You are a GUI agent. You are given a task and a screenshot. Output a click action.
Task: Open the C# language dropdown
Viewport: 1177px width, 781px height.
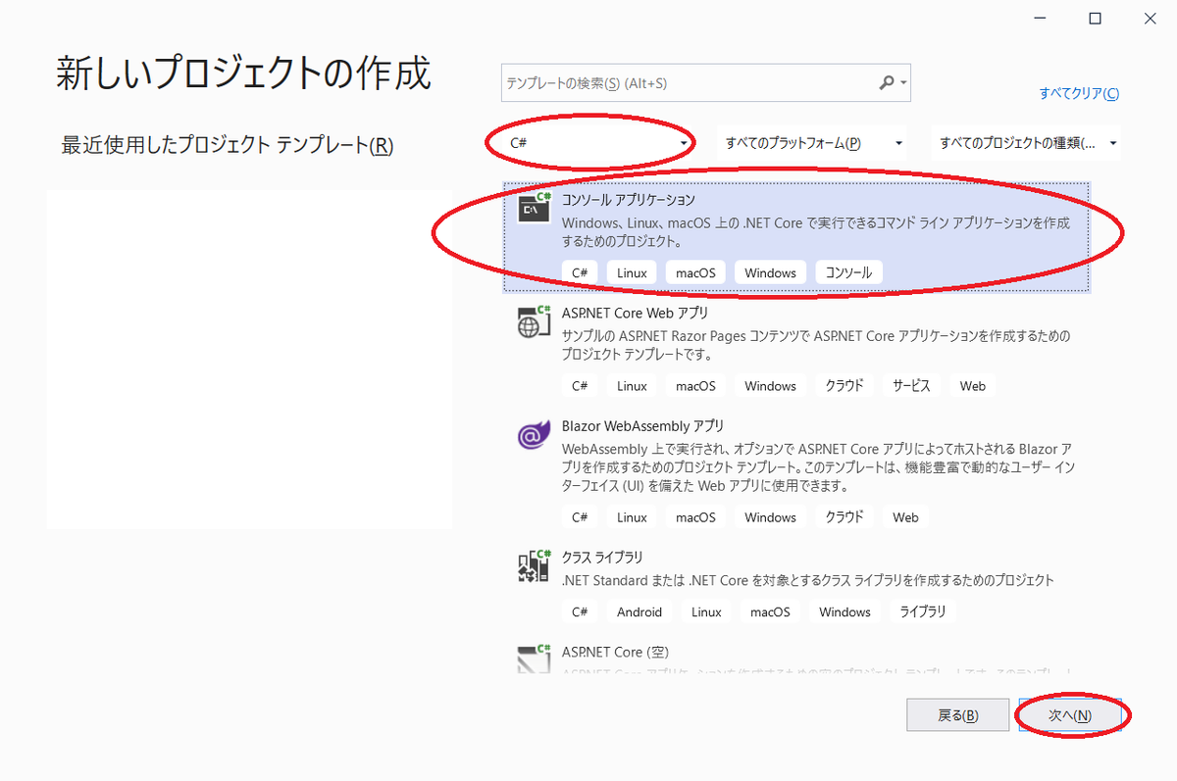[588, 142]
